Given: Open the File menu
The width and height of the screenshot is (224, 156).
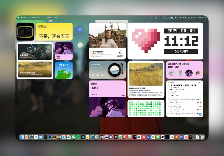Looking at the screenshot, I should (x=29, y=18).
